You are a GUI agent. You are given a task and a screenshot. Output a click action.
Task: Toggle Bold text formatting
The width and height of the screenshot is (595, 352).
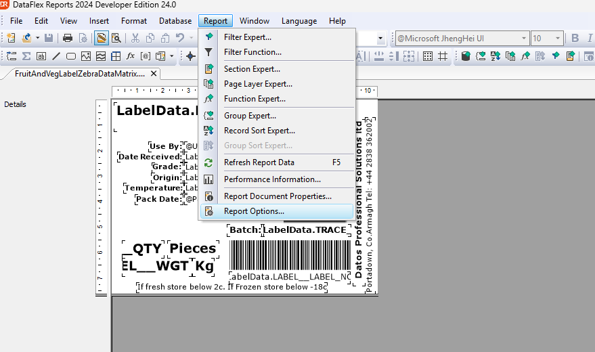(x=575, y=38)
